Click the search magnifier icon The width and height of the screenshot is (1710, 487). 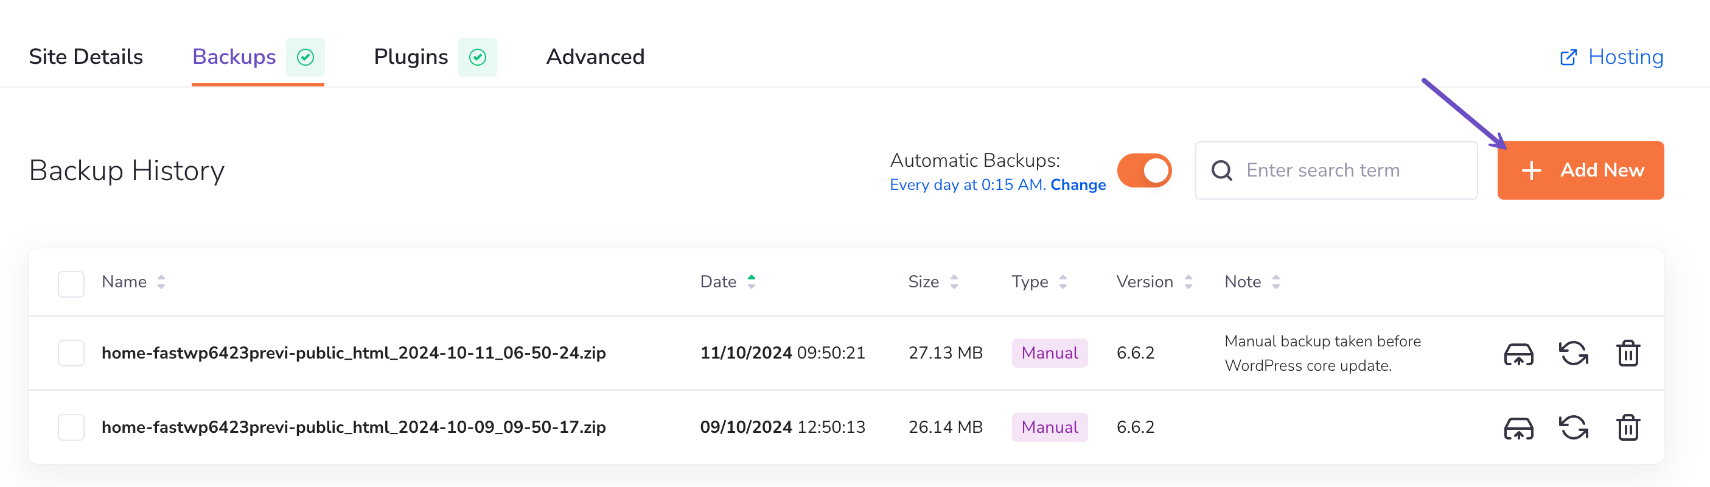pyautogui.click(x=1221, y=170)
